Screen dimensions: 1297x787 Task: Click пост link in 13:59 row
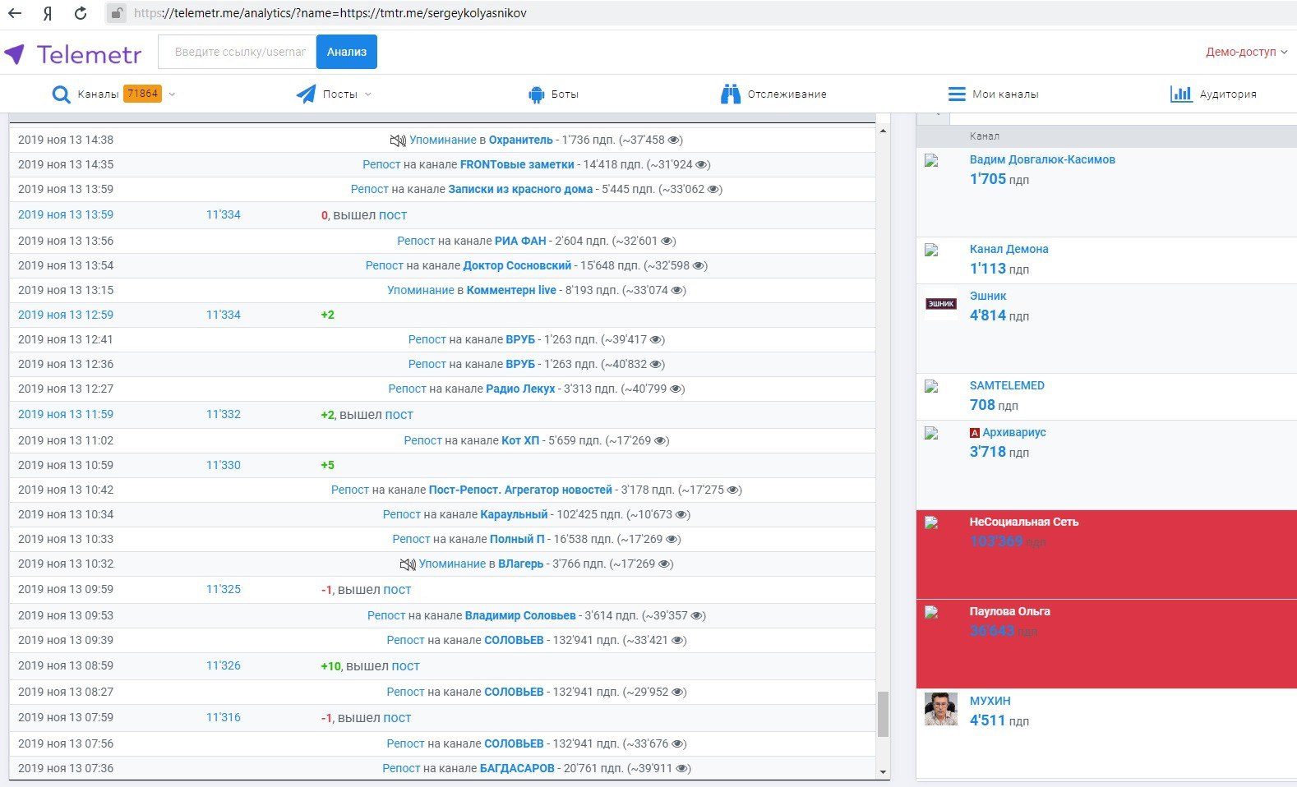click(x=393, y=215)
